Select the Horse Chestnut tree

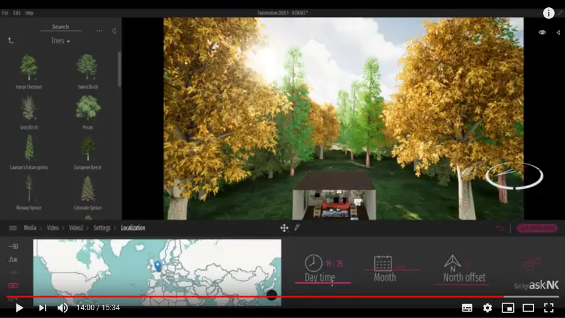(29, 71)
